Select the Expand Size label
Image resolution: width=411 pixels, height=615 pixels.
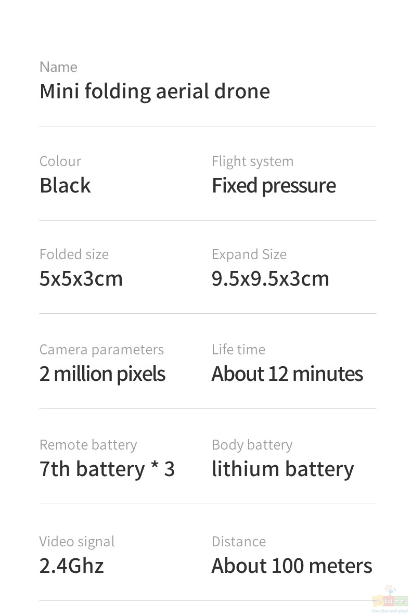(249, 255)
